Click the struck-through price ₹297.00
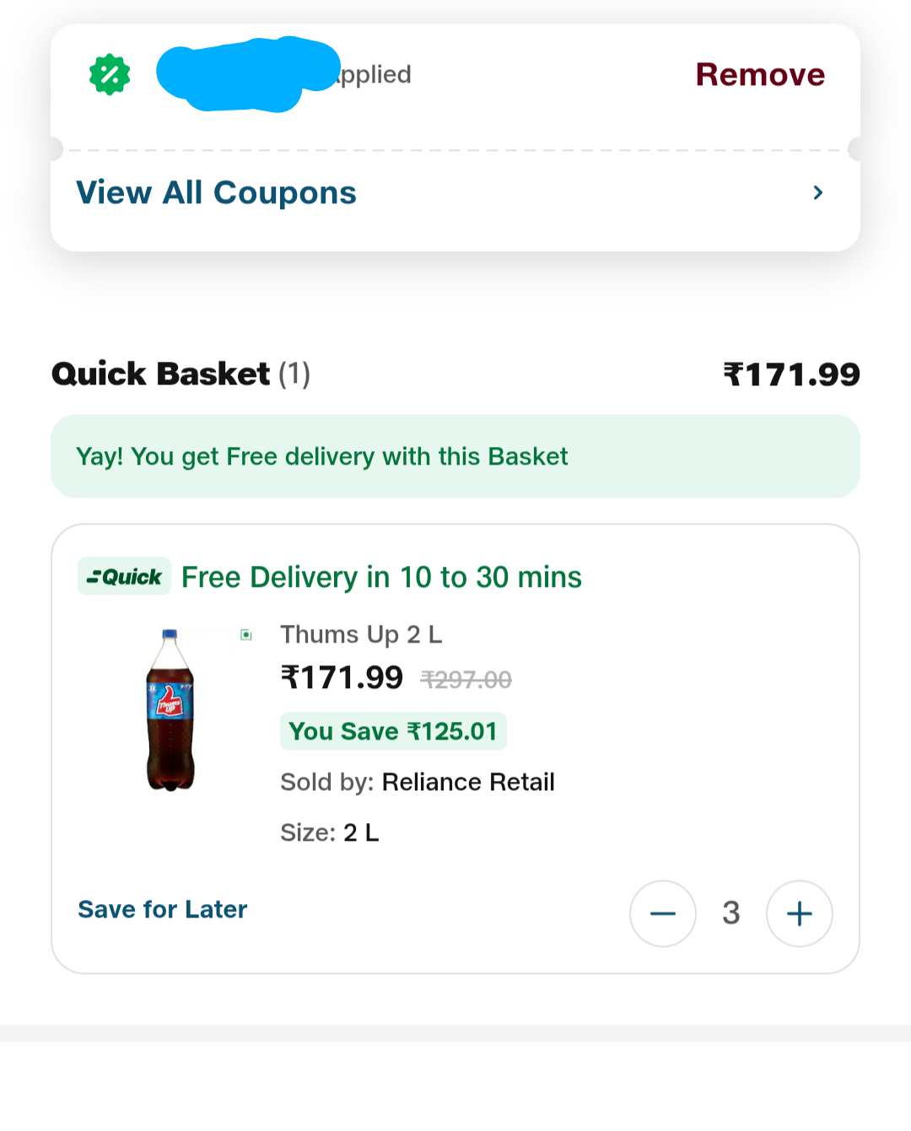Image resolution: width=911 pixels, height=1131 pixels. click(x=466, y=680)
